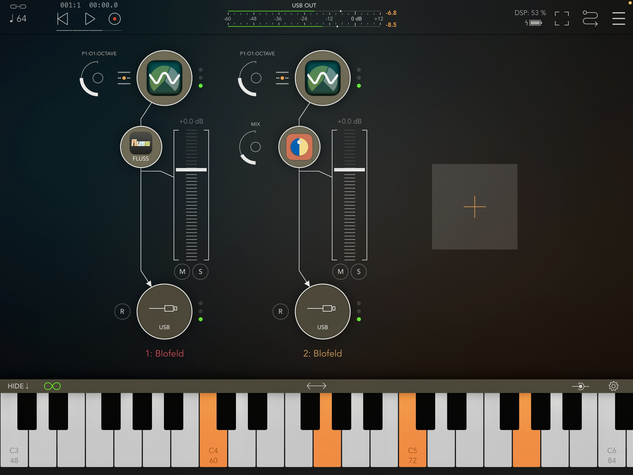Solo channel 2: Blofeld

(359, 271)
